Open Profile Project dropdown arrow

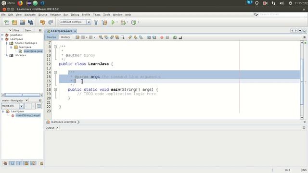pos(138,22)
